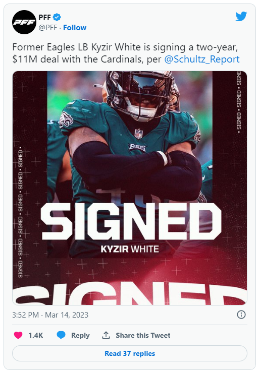This screenshot has width=258, height=372.
Task: Click the tweet text about Kyzir White
Action: coord(126,53)
